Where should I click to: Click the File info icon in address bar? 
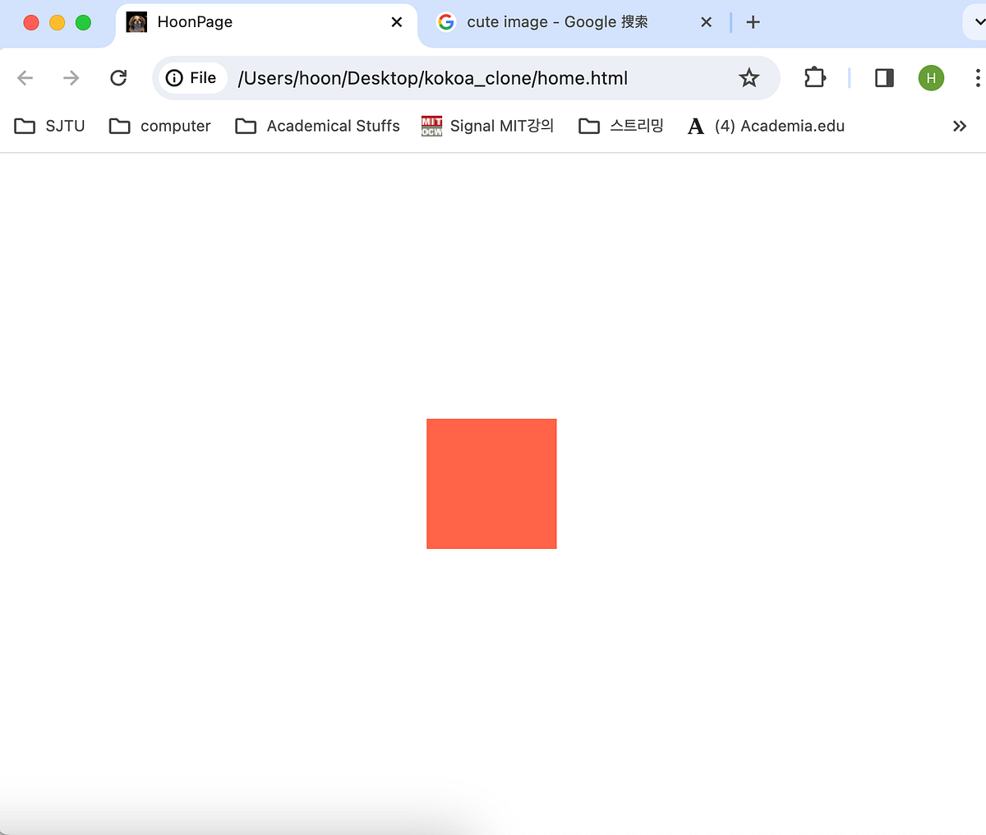173,77
